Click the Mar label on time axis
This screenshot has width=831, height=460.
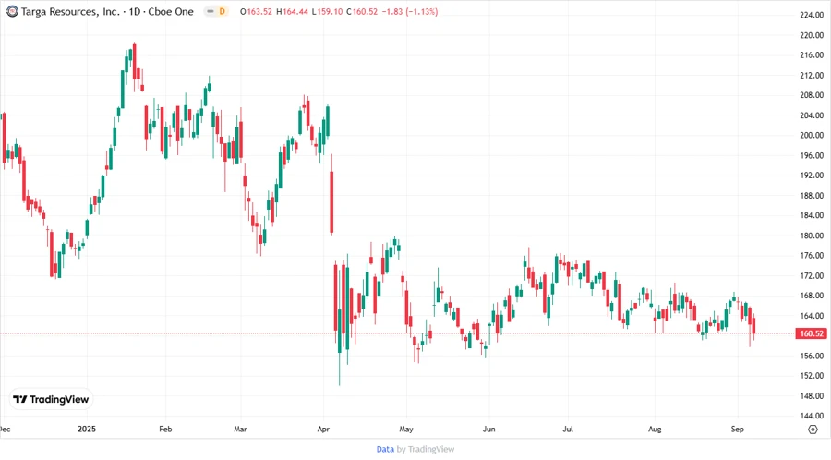pyautogui.click(x=240, y=429)
